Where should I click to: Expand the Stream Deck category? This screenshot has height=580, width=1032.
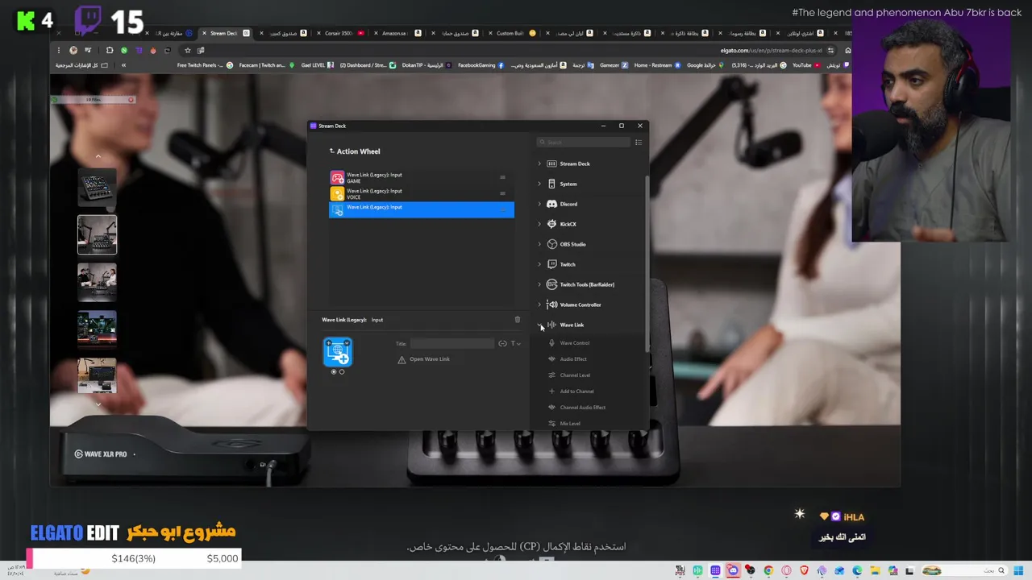(x=539, y=164)
